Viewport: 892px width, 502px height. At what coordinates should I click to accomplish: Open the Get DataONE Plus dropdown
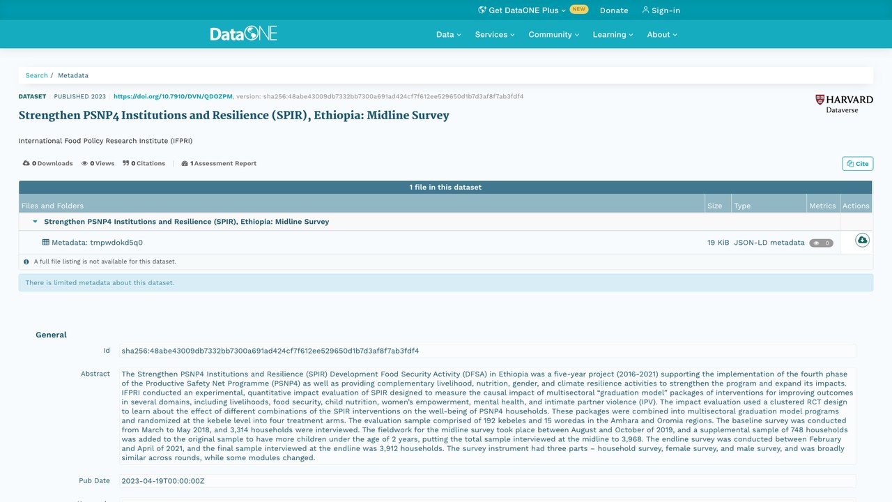(x=522, y=10)
